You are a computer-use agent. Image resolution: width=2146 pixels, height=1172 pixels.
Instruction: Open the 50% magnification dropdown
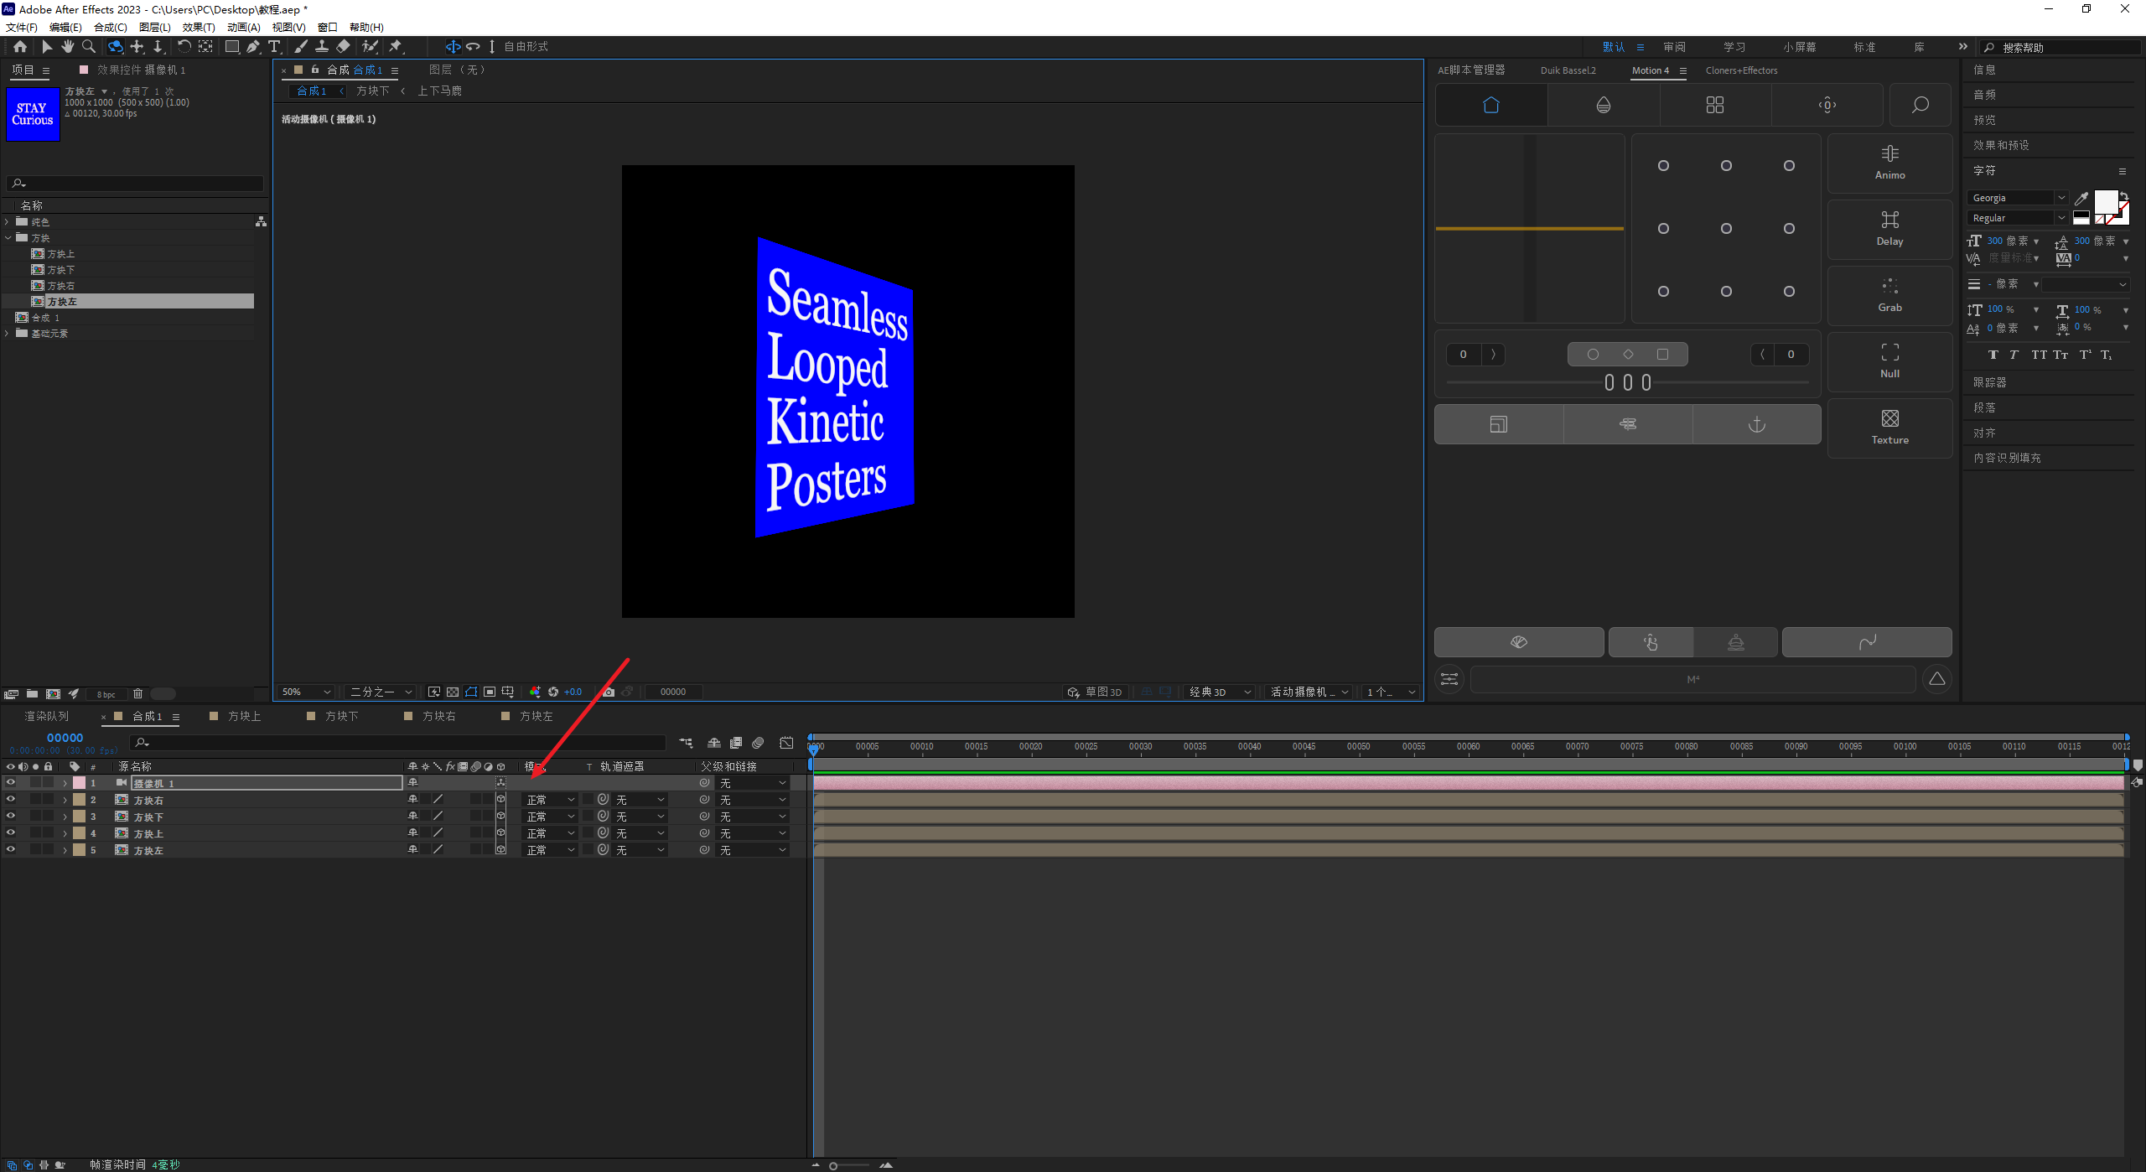click(x=307, y=692)
